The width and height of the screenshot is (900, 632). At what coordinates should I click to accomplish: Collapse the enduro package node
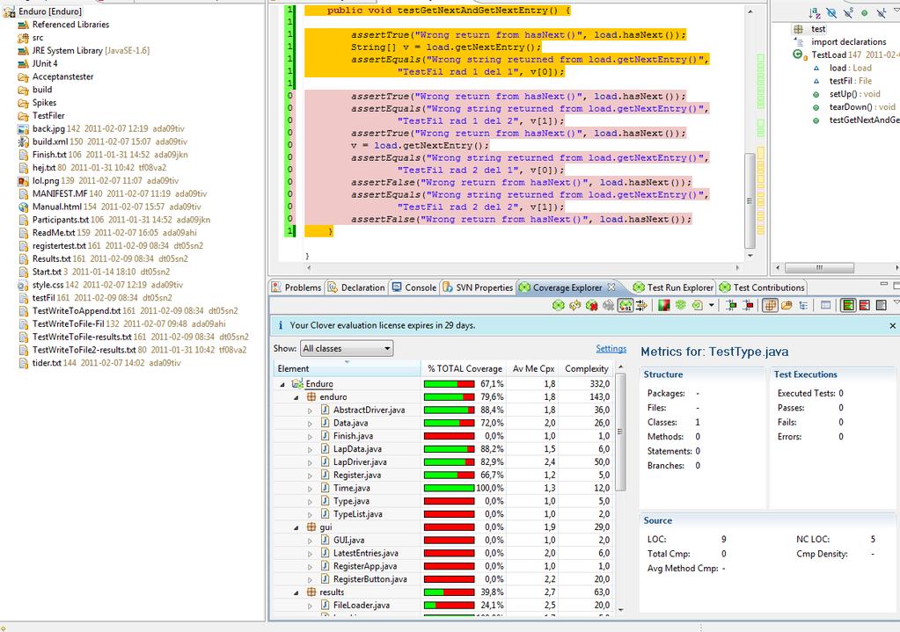pyautogui.click(x=296, y=397)
